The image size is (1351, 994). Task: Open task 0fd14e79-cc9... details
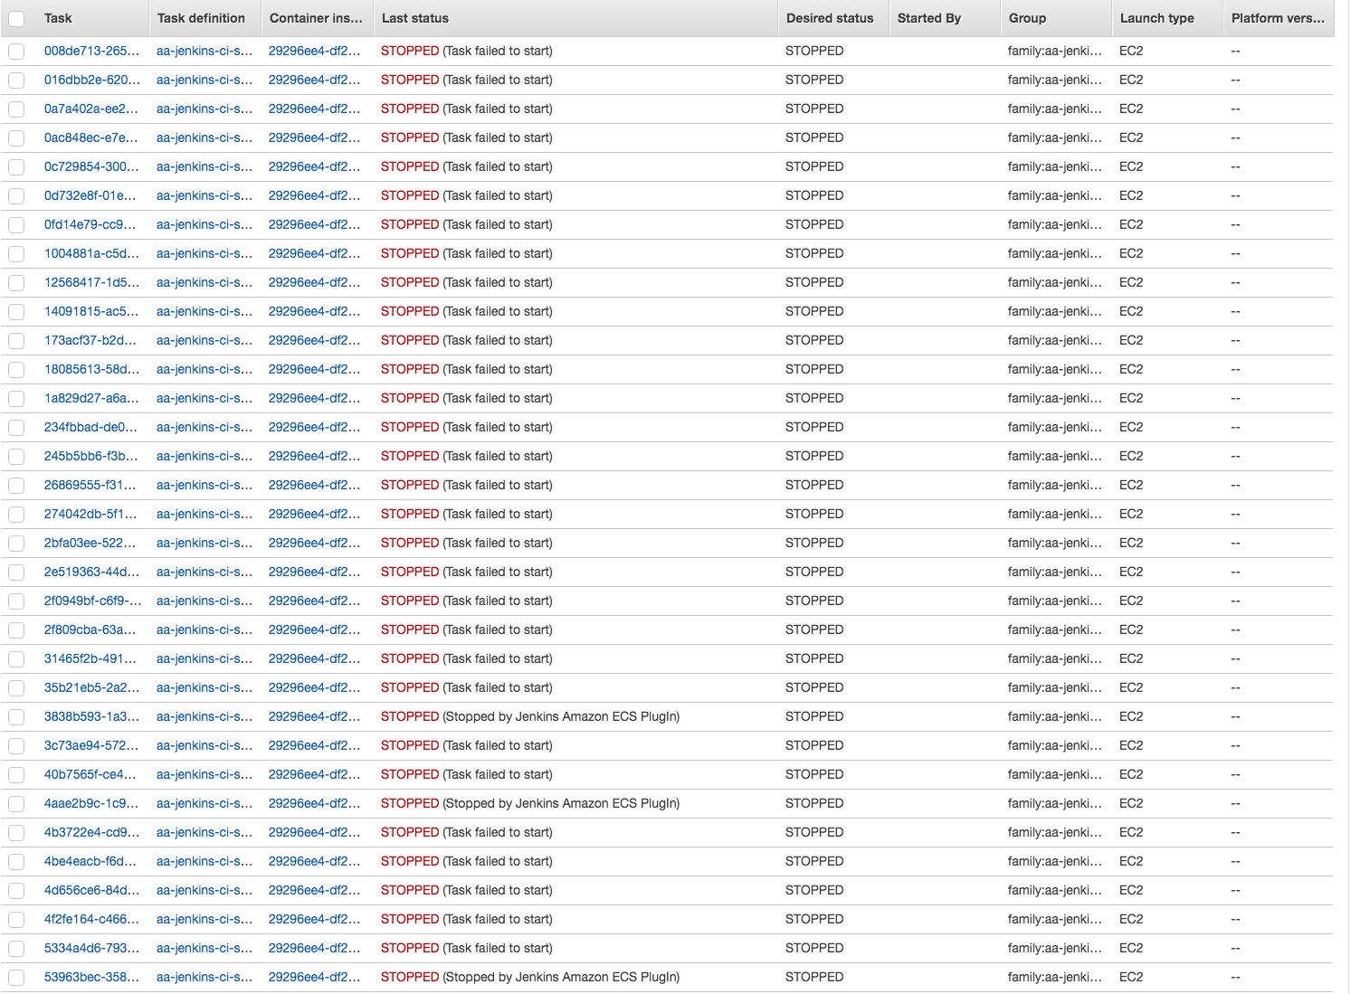[90, 224]
